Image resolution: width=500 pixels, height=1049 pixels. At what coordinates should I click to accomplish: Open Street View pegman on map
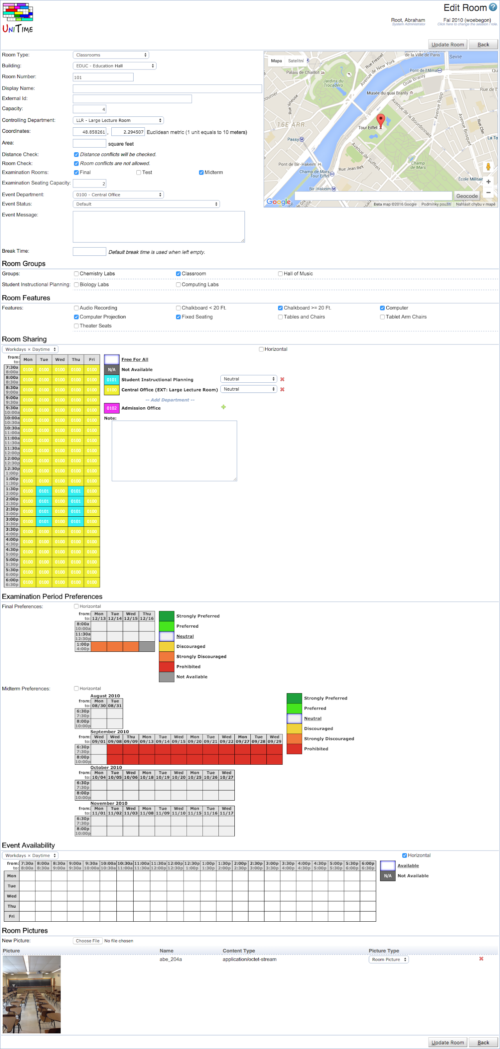click(x=488, y=166)
